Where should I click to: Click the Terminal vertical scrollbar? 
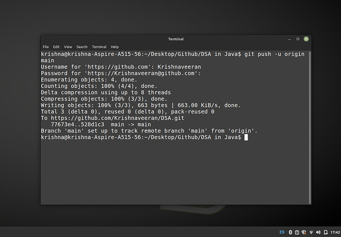click(310, 128)
